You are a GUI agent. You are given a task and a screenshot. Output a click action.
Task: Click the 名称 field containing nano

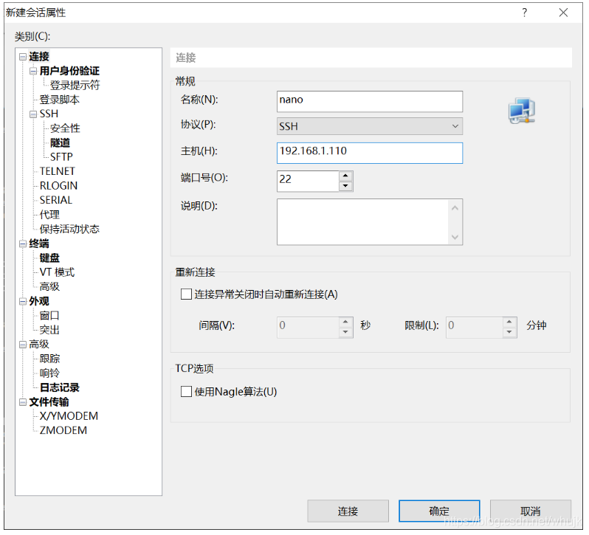pyautogui.click(x=370, y=101)
